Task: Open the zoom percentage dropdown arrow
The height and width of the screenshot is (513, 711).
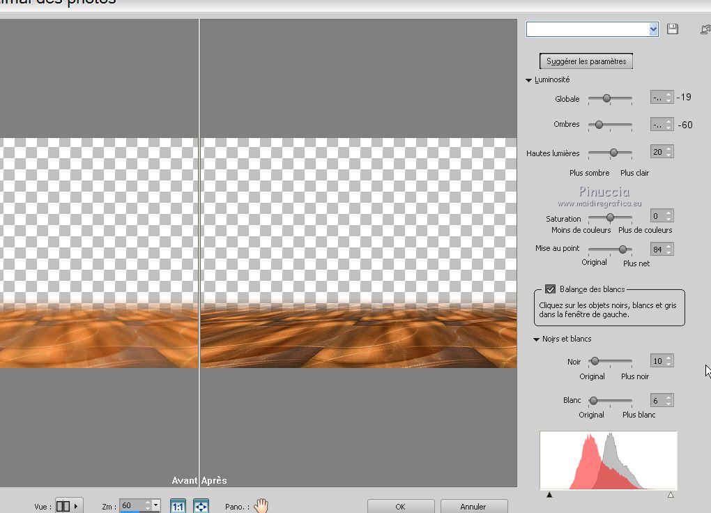Action: 155,505
